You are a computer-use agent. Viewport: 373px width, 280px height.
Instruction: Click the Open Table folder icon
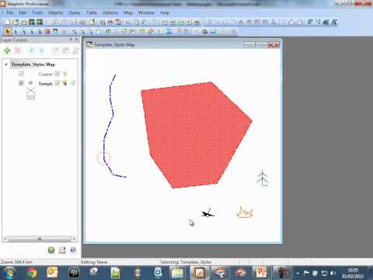[16, 22]
